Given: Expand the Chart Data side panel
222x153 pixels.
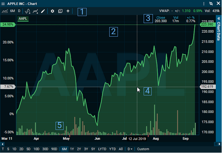Looking at the screenshot, I should coord(219,31).
